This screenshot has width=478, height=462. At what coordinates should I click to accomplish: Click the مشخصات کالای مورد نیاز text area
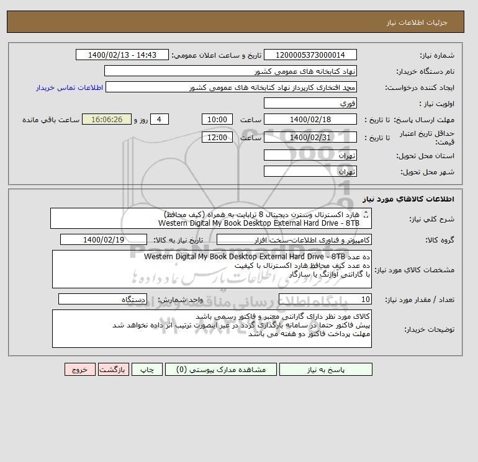click(212, 269)
